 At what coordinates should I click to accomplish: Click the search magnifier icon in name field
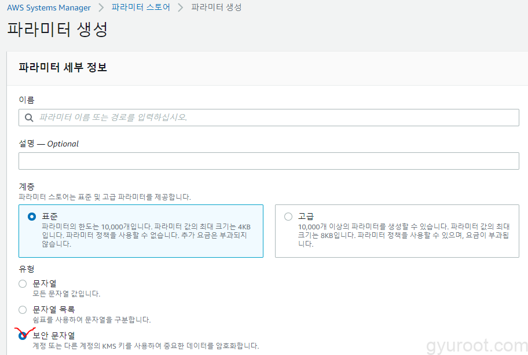pyautogui.click(x=28, y=117)
